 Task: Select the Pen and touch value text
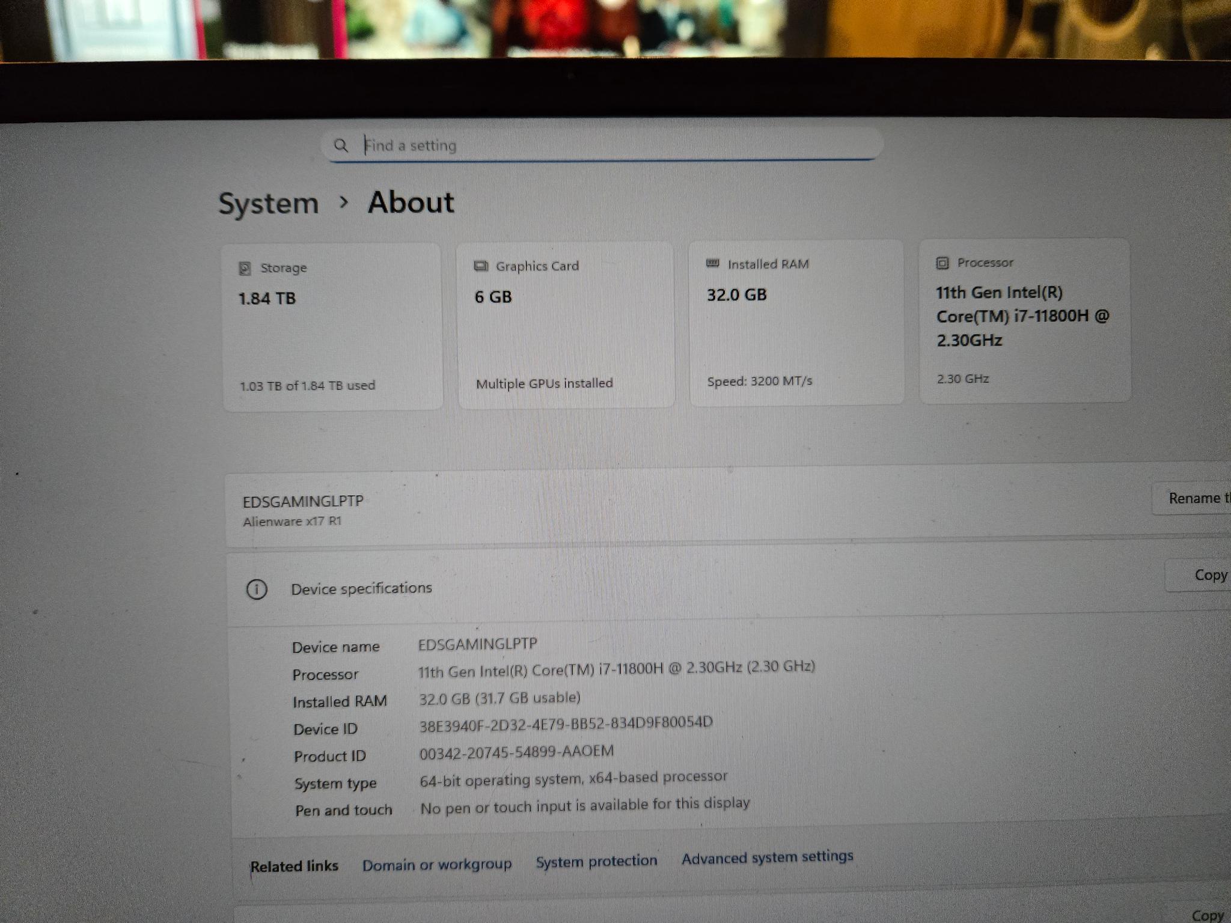tap(585, 806)
